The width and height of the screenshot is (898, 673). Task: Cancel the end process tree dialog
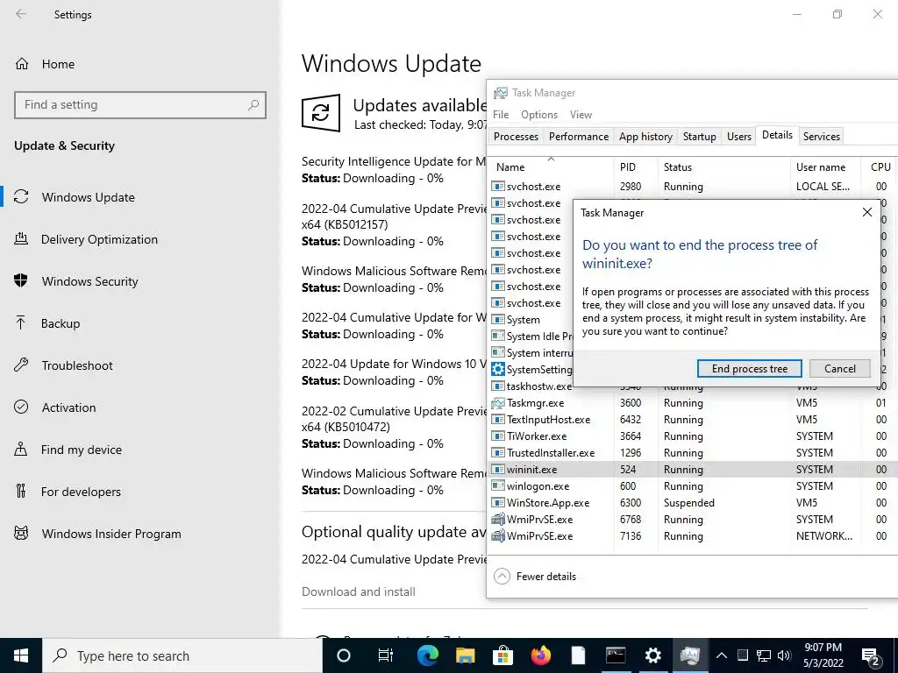(839, 369)
